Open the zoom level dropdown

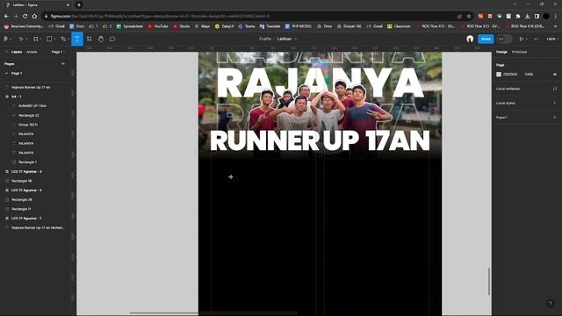tap(552, 39)
